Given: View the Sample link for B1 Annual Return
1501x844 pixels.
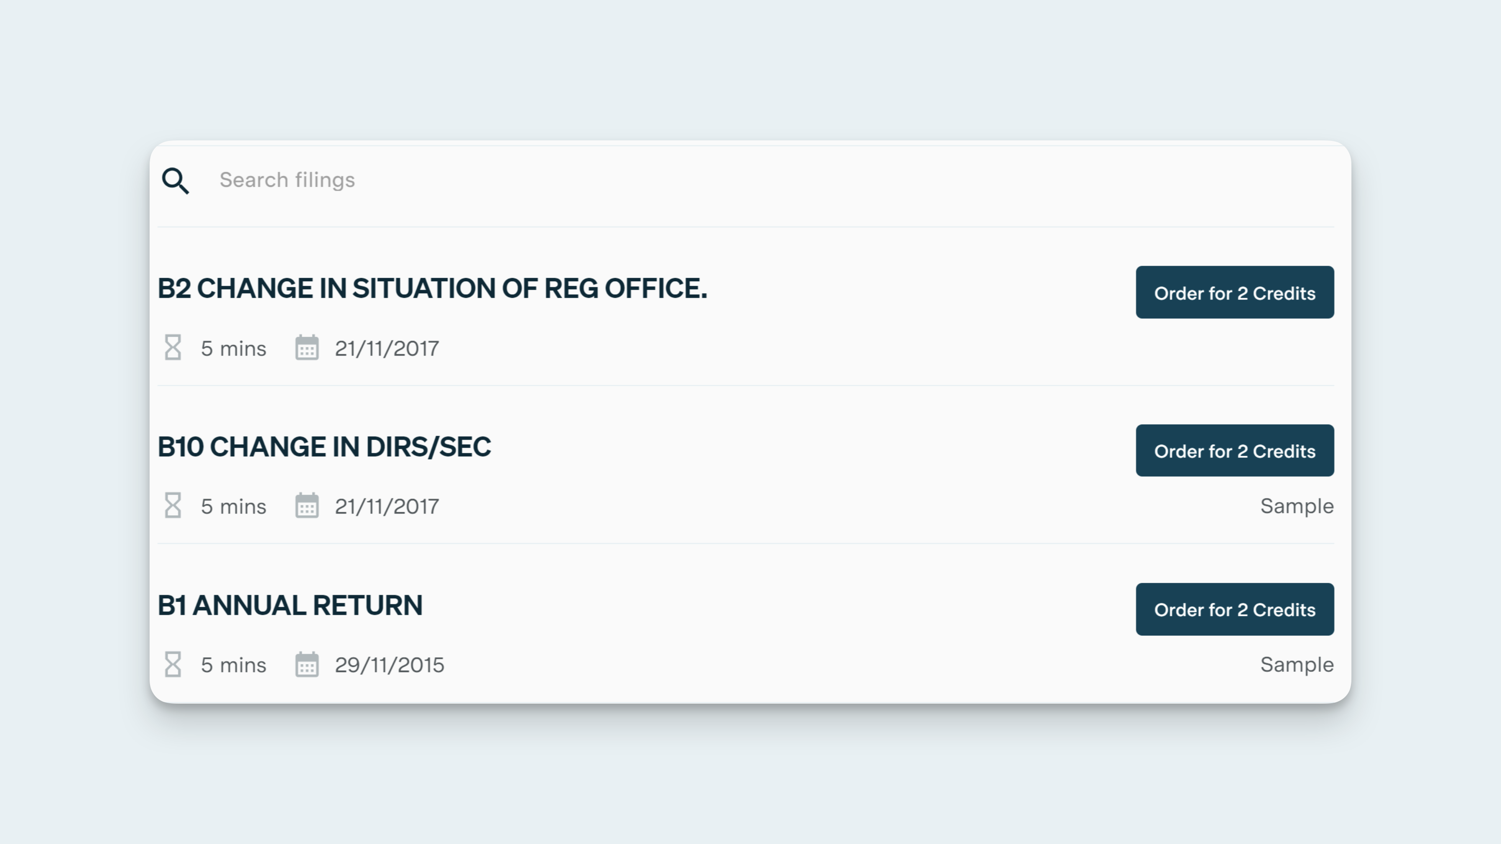Looking at the screenshot, I should (1297, 664).
